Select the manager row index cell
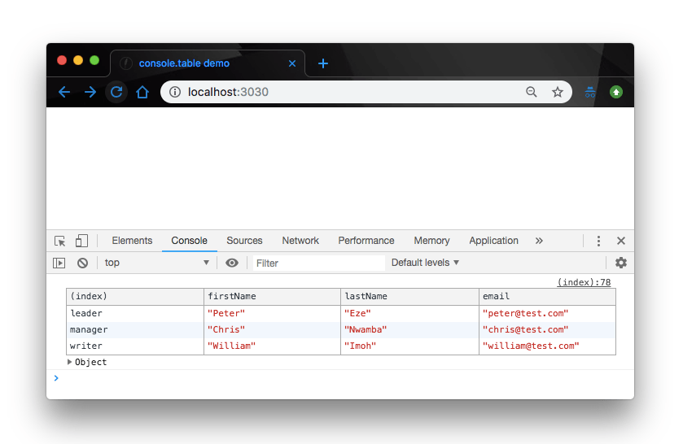Image resolution: width=683 pixels, height=444 pixels. point(135,330)
